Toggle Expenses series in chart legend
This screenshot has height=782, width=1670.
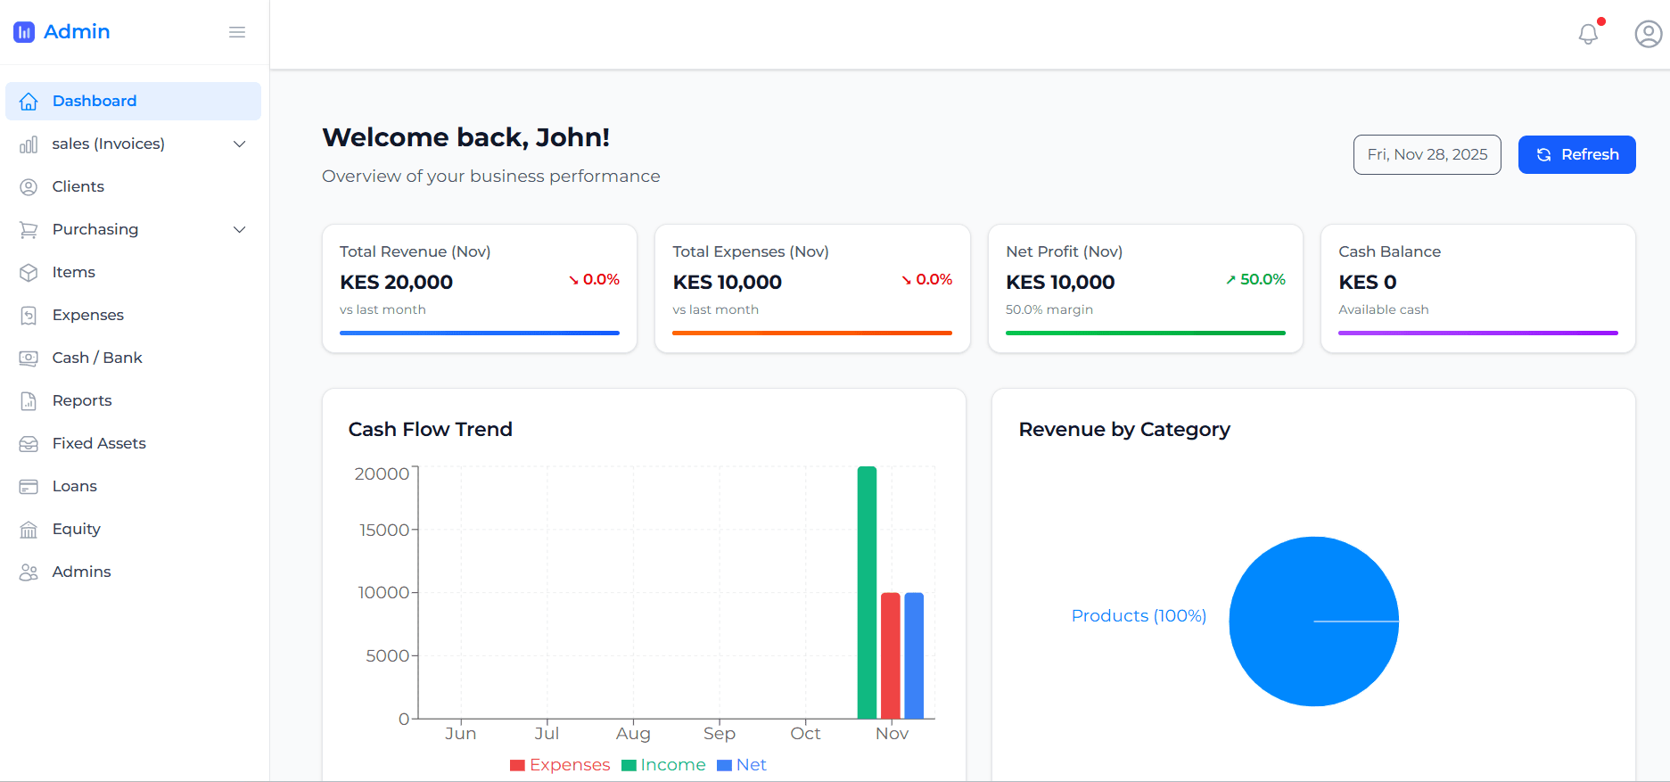(560, 765)
